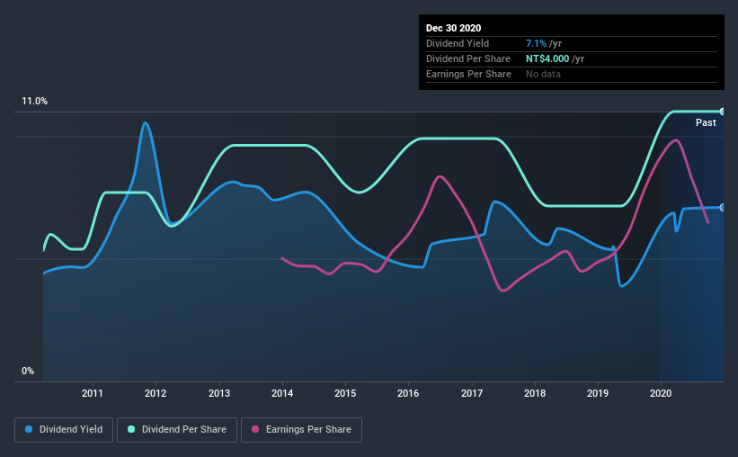The height and width of the screenshot is (457, 738).
Task: Click the 2017 x-axis label
Action: 472,393
